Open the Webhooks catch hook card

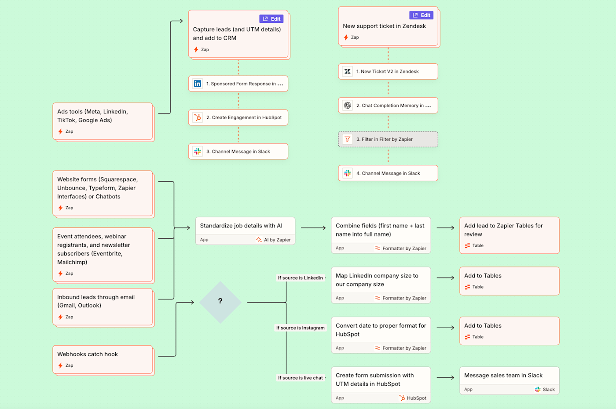(103, 360)
